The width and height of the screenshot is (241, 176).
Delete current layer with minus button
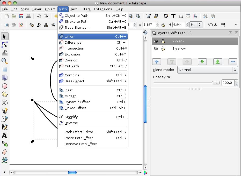click(x=233, y=62)
